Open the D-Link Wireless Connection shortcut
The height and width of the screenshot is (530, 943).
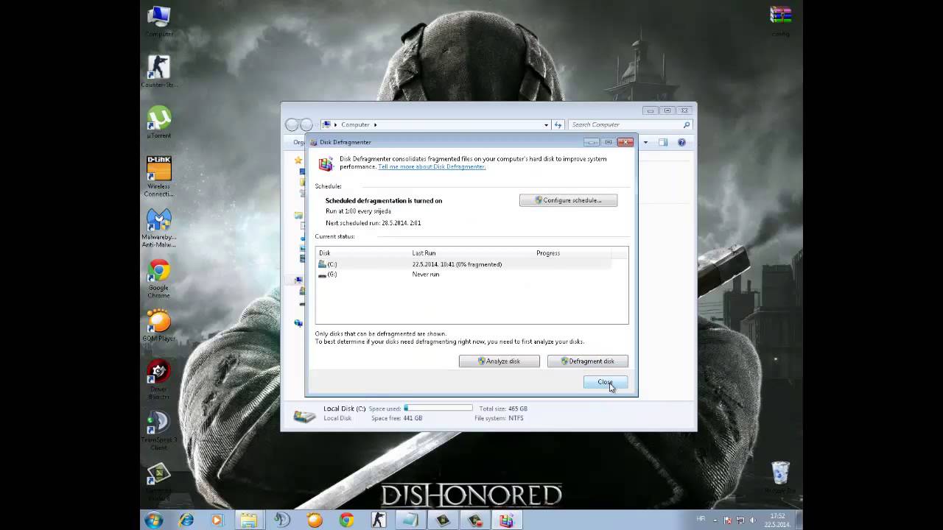pos(159,177)
